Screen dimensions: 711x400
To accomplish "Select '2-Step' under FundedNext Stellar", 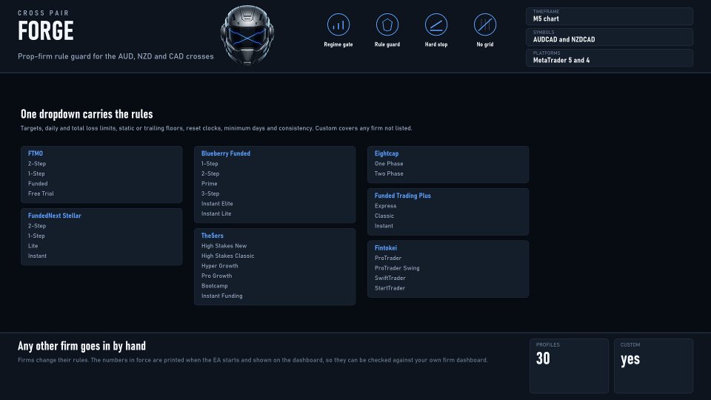I will tap(37, 226).
